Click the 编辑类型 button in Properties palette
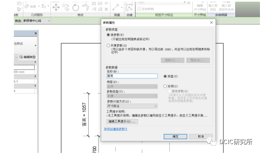 (x=28, y=57)
